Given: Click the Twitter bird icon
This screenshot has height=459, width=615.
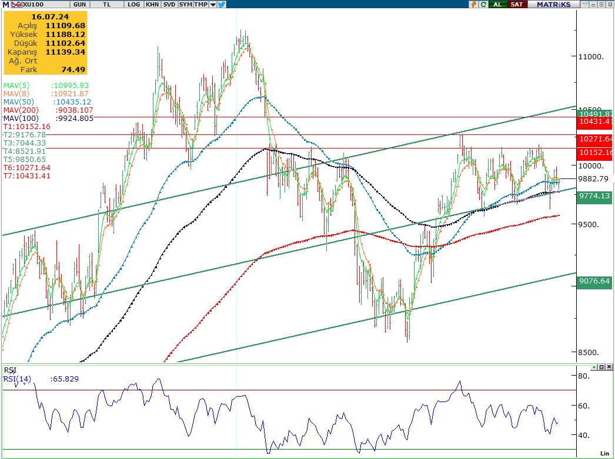Looking at the screenshot, I should [x=222, y=4].
